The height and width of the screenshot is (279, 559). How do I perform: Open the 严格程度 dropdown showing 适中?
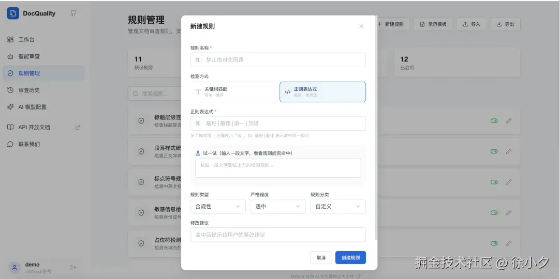(278, 206)
